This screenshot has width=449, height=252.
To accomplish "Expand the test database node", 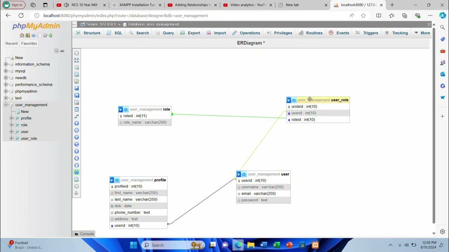I will point(6,98).
